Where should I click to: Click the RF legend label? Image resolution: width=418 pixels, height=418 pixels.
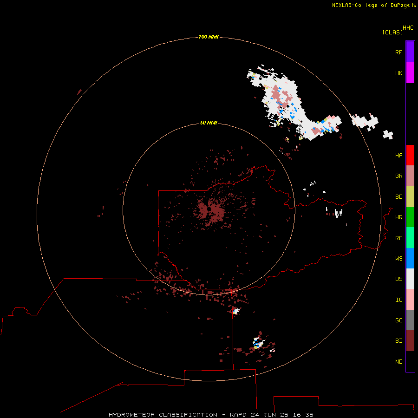pos(398,52)
